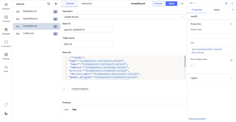Switch to the General tab
This screenshot has height=122, width=236.
[70, 3]
